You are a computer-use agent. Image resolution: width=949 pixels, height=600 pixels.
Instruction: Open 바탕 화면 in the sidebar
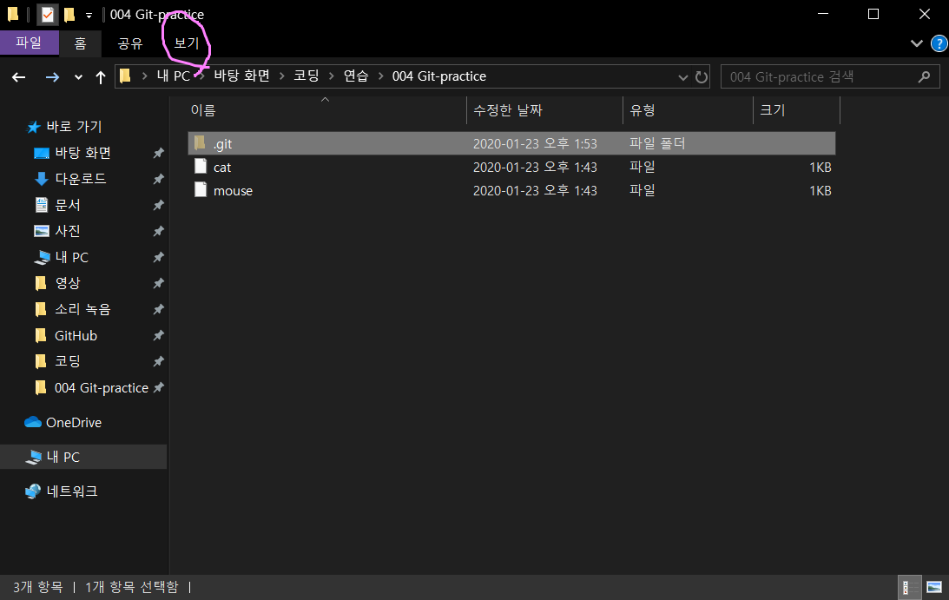(82, 153)
